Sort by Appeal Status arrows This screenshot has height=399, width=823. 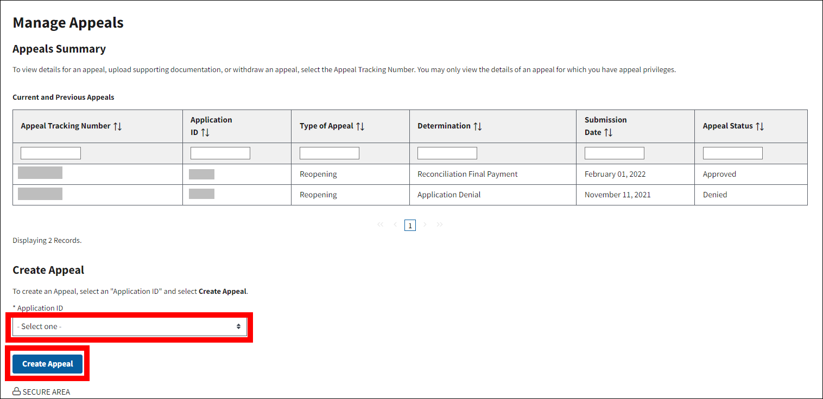759,126
